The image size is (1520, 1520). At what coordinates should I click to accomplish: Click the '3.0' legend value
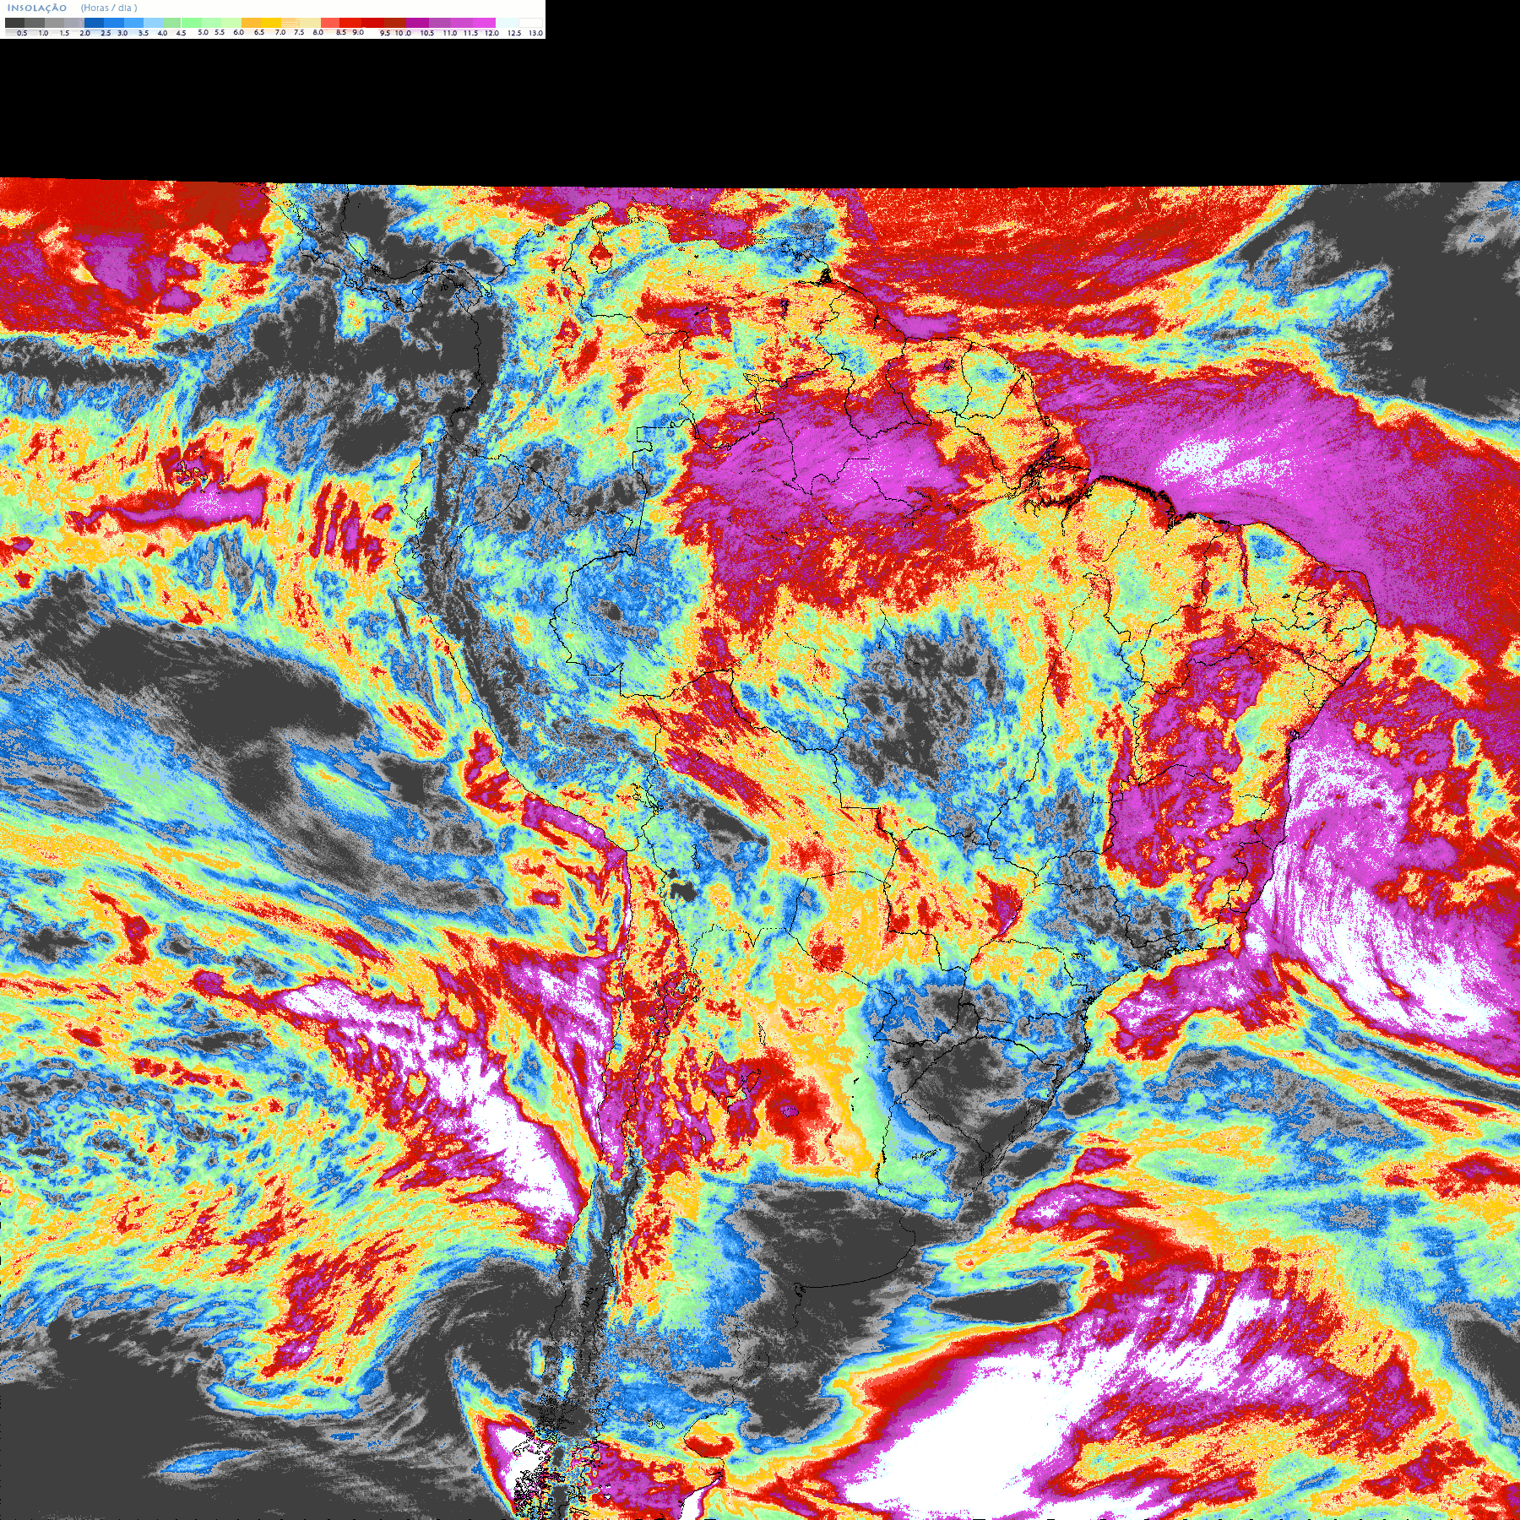click(122, 33)
